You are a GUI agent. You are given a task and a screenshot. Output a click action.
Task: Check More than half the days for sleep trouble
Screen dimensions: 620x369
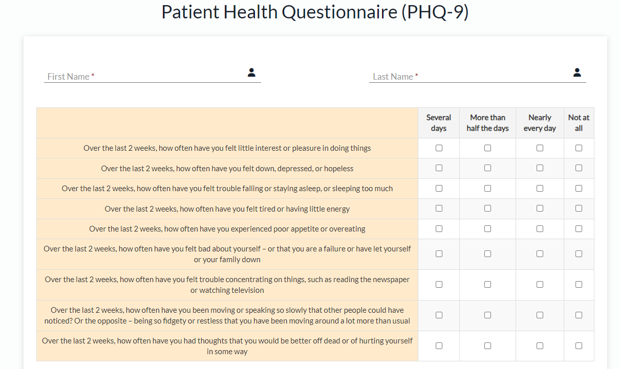(x=487, y=189)
